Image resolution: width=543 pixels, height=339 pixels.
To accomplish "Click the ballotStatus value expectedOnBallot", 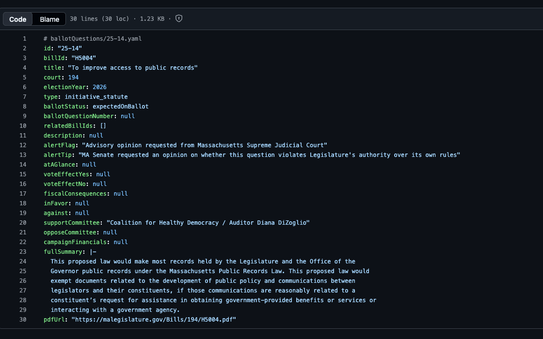I will pyautogui.click(x=121, y=107).
